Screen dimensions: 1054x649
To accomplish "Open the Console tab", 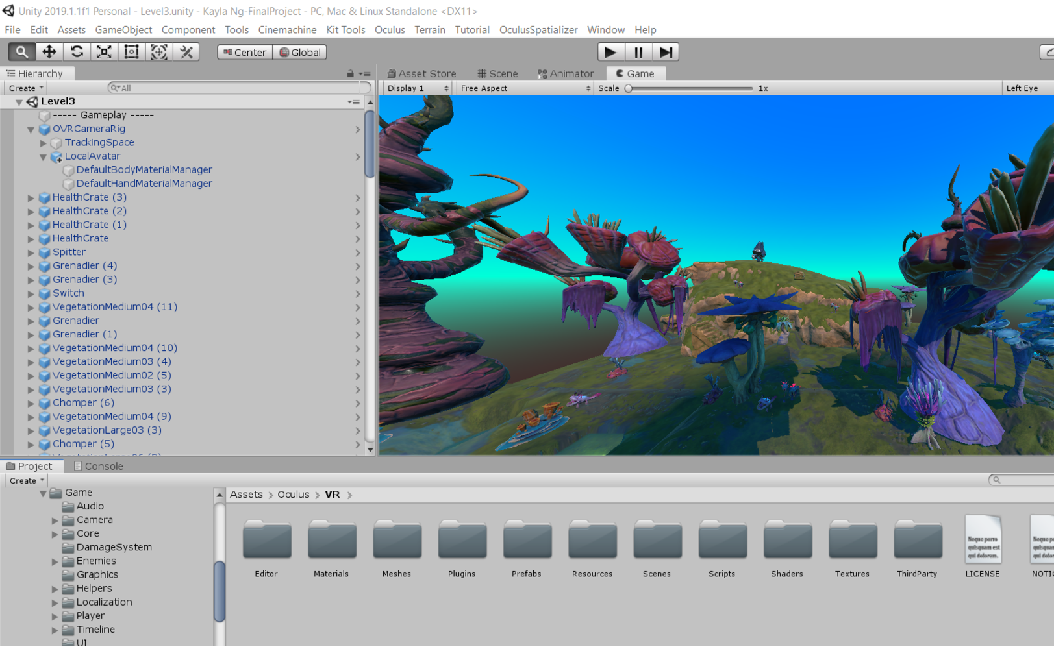I will 98,467.
